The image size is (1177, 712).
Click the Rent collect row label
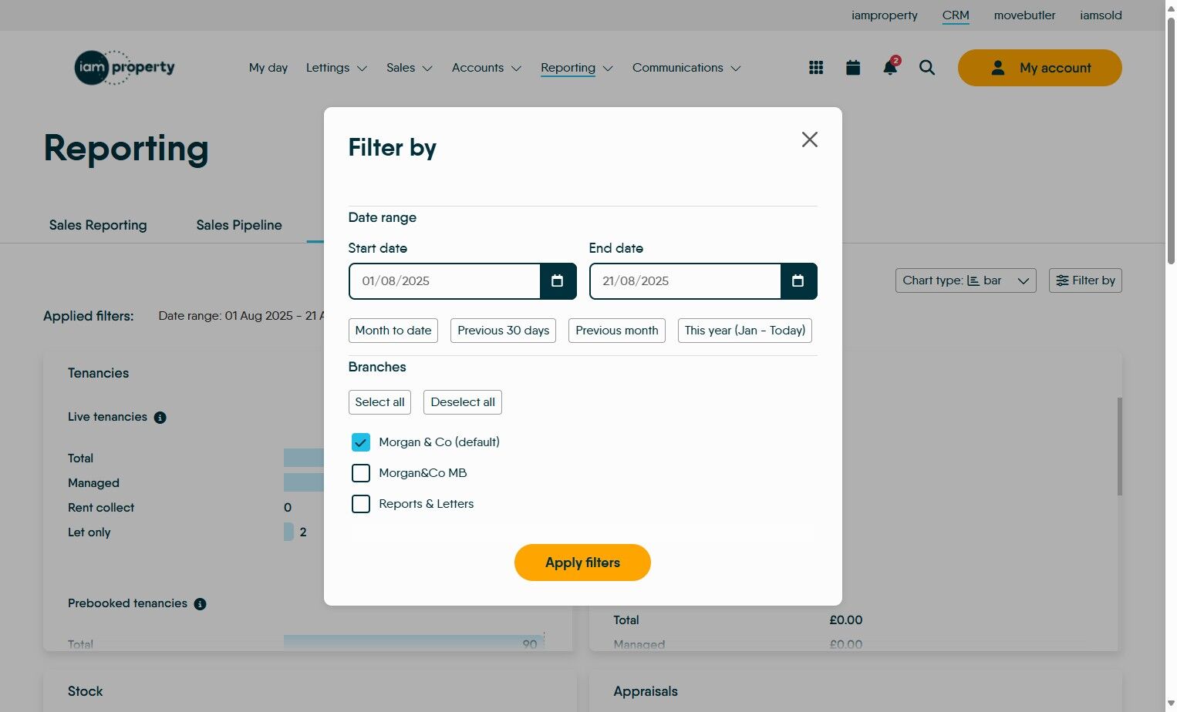pyautogui.click(x=101, y=508)
